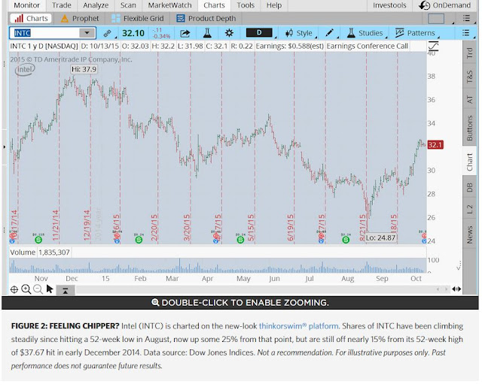Select the black pointer arrow tool
The height and width of the screenshot is (387, 482).
point(50,289)
